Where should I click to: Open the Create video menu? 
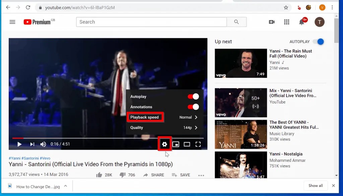click(272, 22)
